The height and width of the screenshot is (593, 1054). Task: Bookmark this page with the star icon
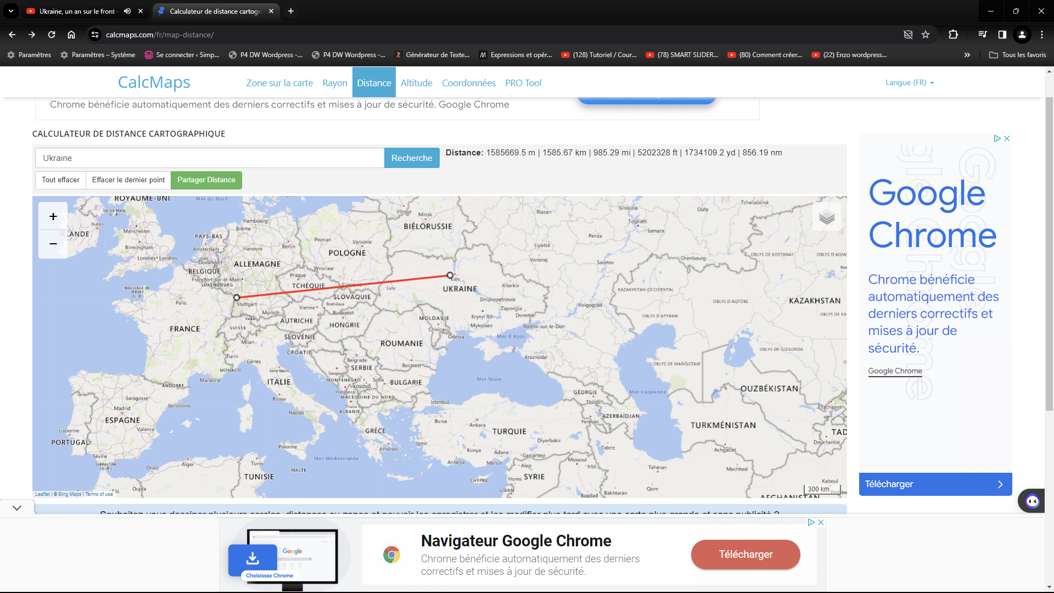[926, 35]
